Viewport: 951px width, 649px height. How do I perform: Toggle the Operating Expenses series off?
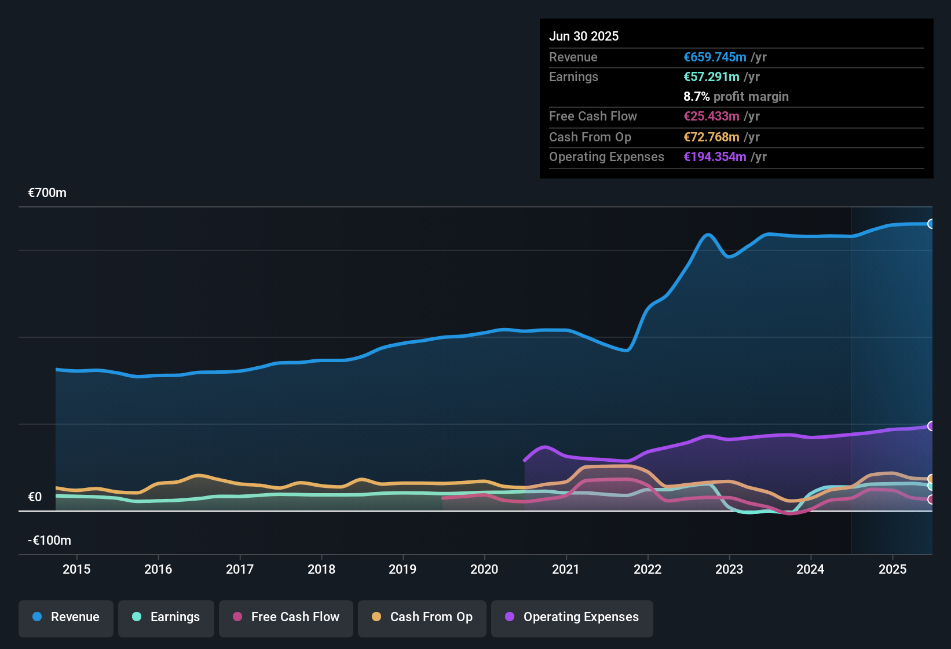572,618
